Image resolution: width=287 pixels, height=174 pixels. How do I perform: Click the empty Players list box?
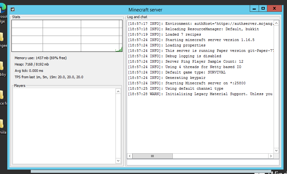click(64, 126)
